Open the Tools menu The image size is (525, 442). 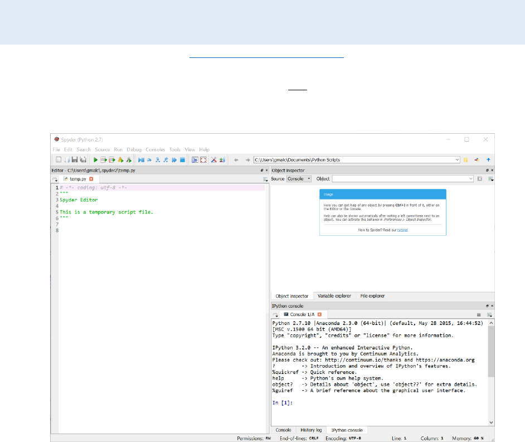(175, 150)
